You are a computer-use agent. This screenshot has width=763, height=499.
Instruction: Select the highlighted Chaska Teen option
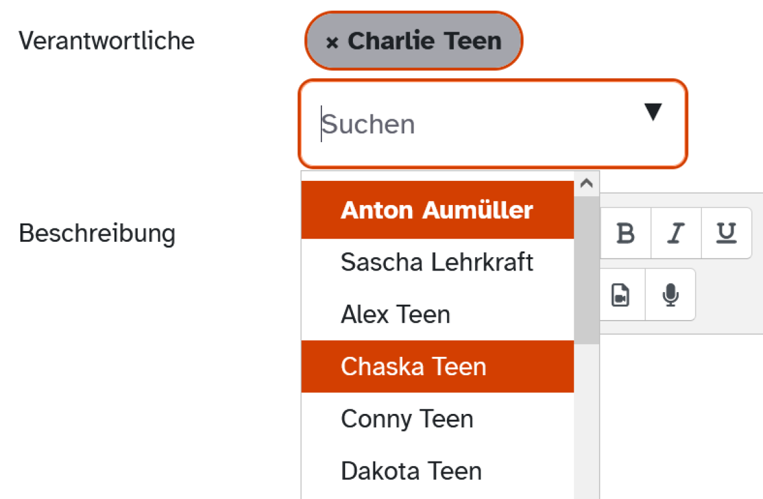coord(437,366)
